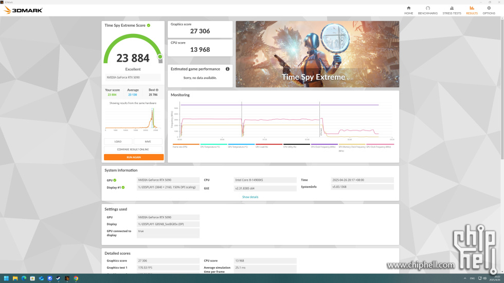Click the green check next to GPU label
Viewport: 504px width, 283px height.
115,180
